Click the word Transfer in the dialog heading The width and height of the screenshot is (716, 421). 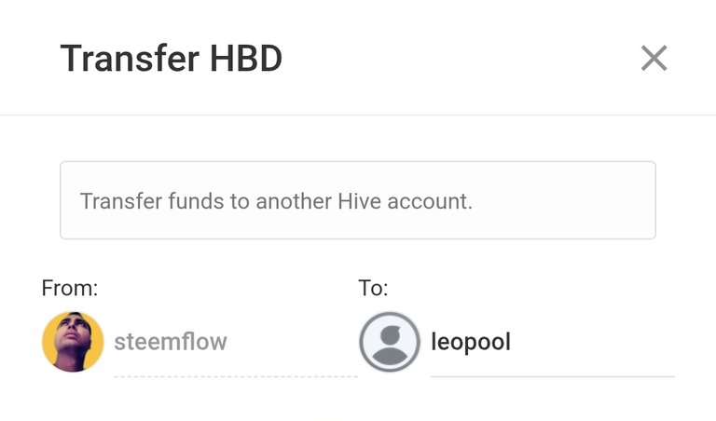pyautogui.click(x=131, y=59)
